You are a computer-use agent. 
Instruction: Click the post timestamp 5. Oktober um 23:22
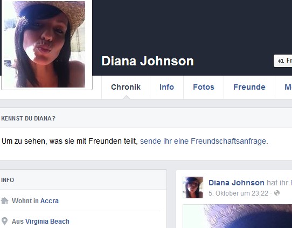[x=238, y=193]
